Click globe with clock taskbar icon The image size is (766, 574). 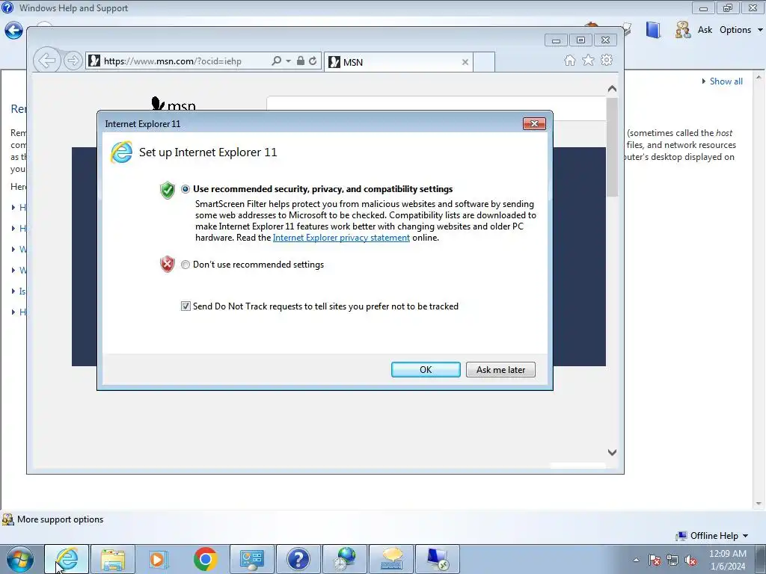pyautogui.click(x=344, y=559)
